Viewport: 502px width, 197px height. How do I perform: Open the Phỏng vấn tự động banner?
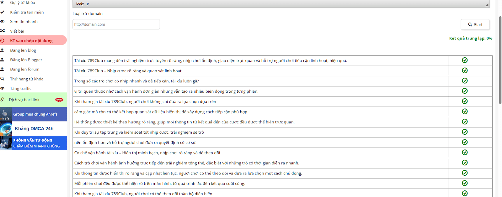click(33, 143)
